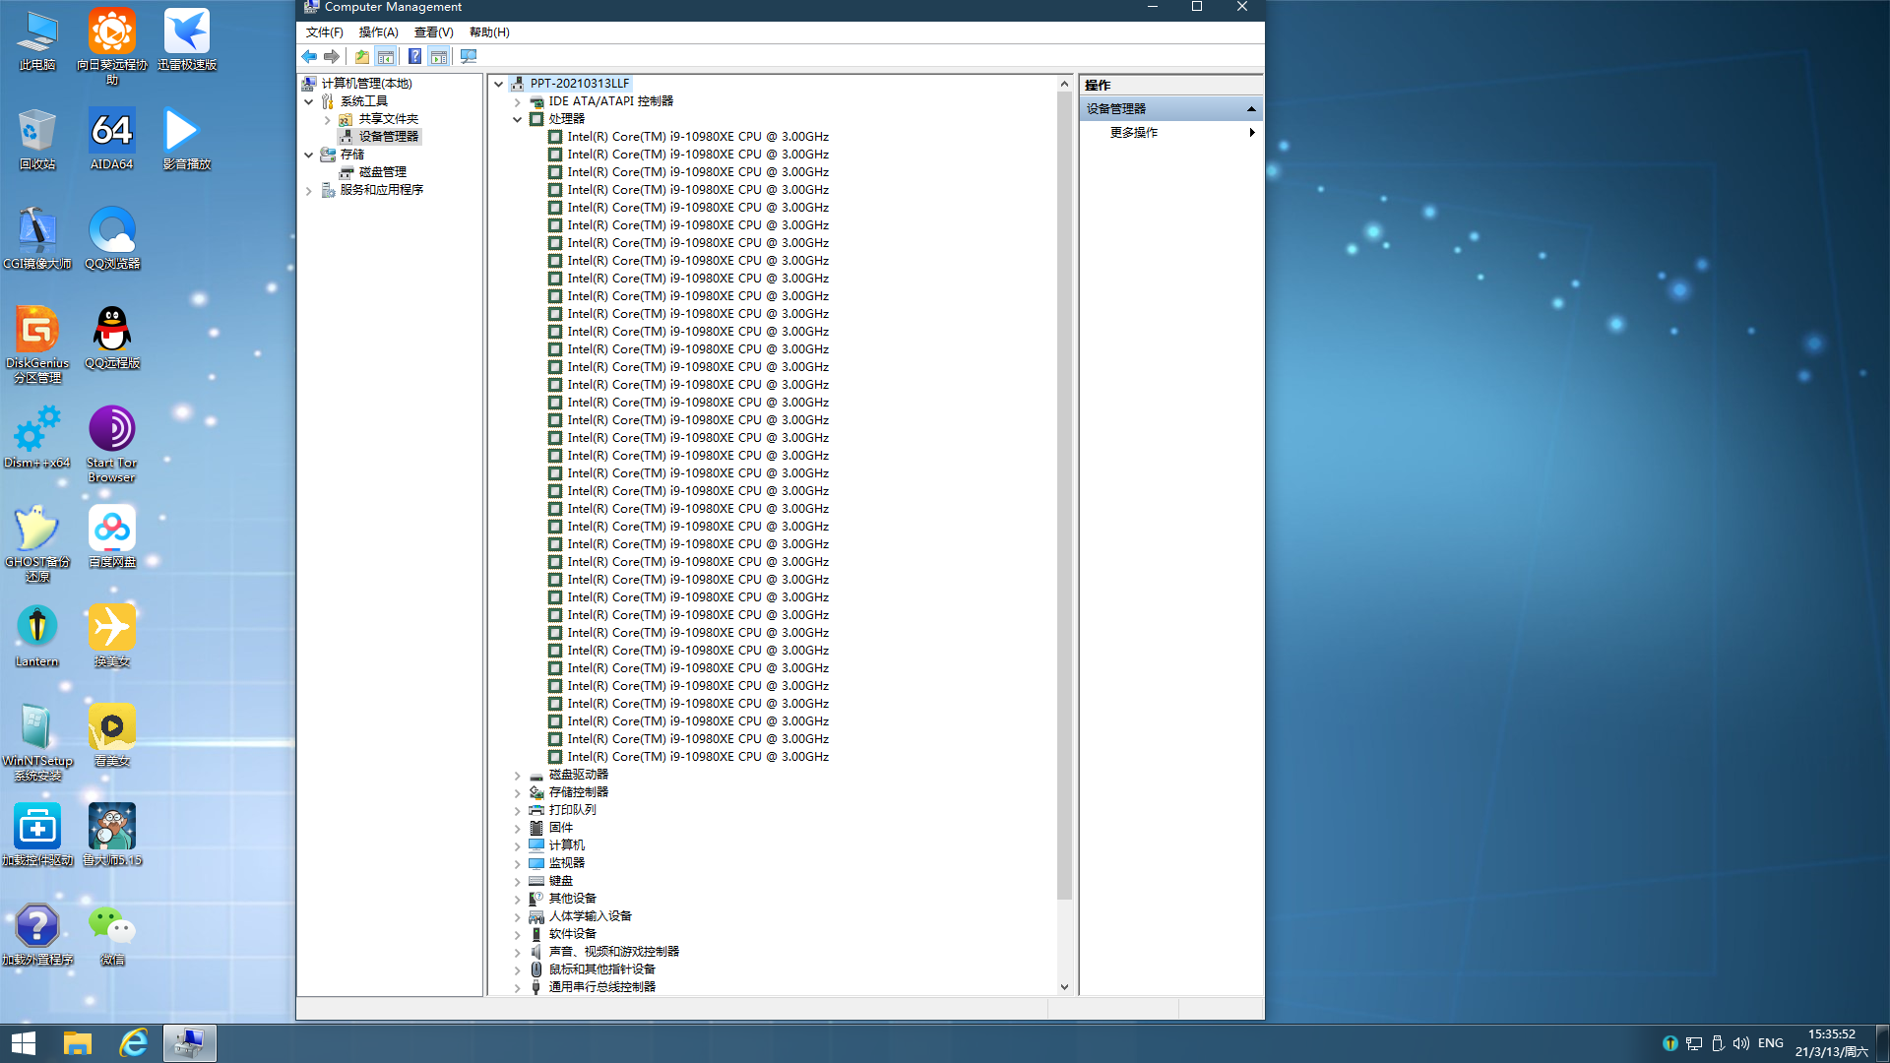This screenshot has height=1063, width=1890.
Task: Select DiskGenius desktop icon
Action: click(x=37, y=344)
